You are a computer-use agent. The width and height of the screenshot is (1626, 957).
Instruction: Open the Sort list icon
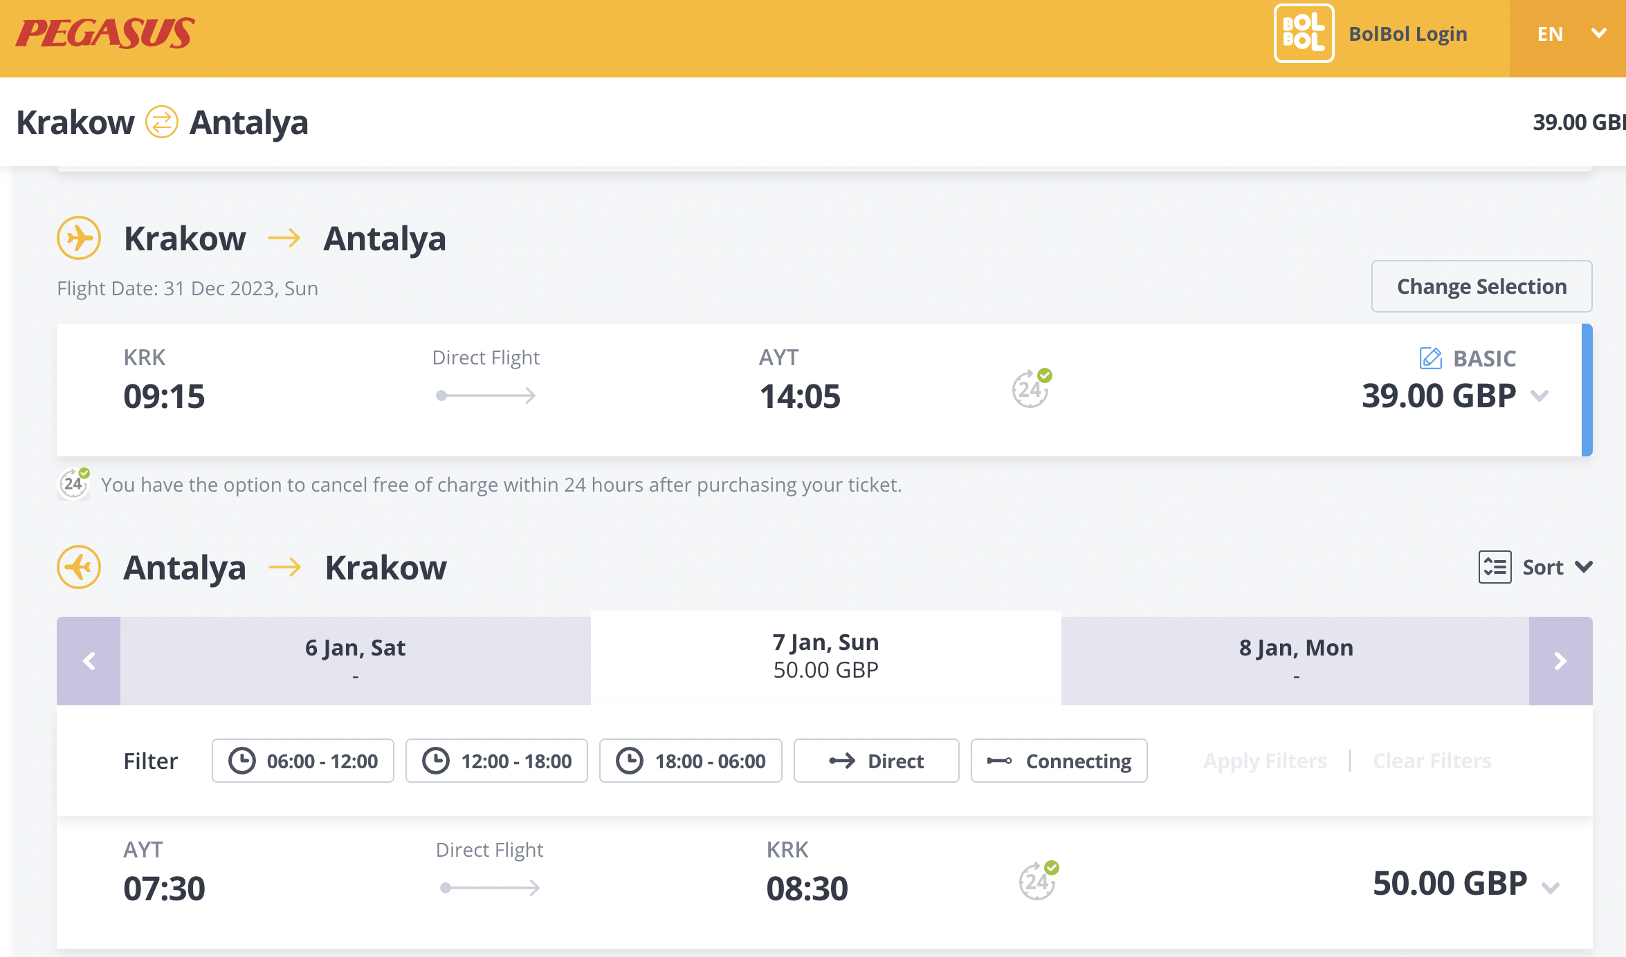point(1495,567)
